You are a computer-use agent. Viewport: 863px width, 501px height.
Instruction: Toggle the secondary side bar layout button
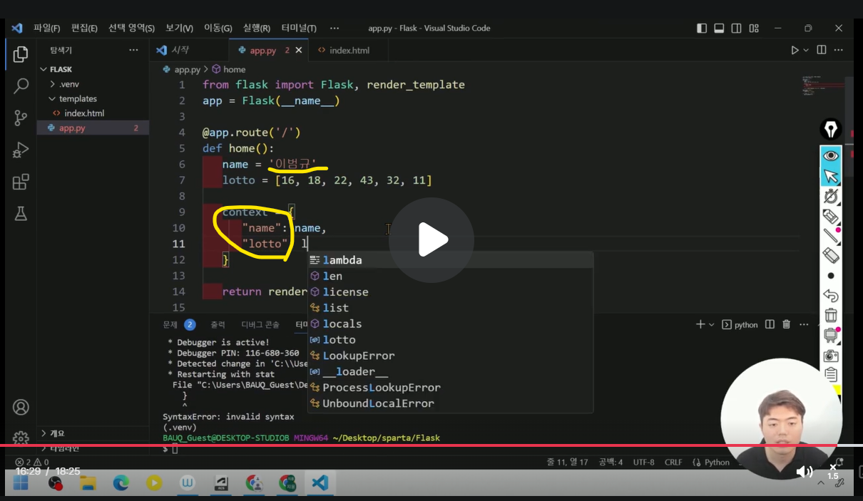736,29
